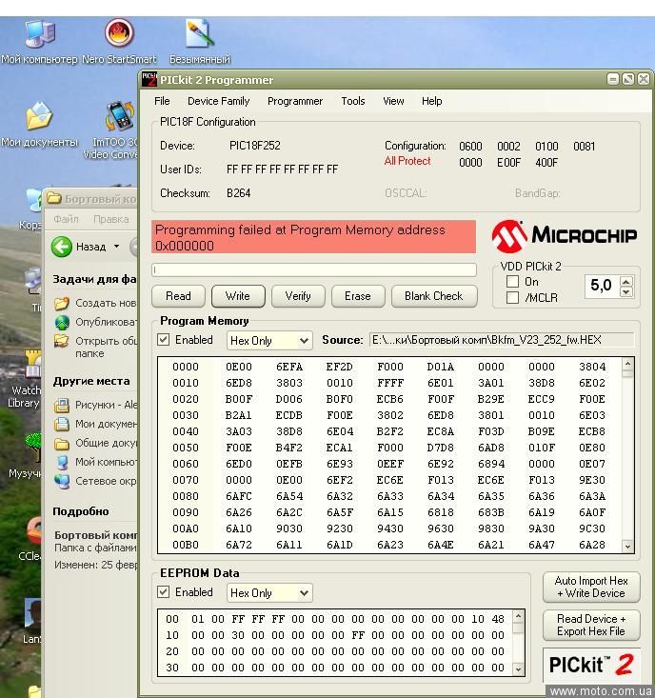The height and width of the screenshot is (698, 655).
Task: Click the PICkit 2 title bar icon
Action: tap(149, 80)
